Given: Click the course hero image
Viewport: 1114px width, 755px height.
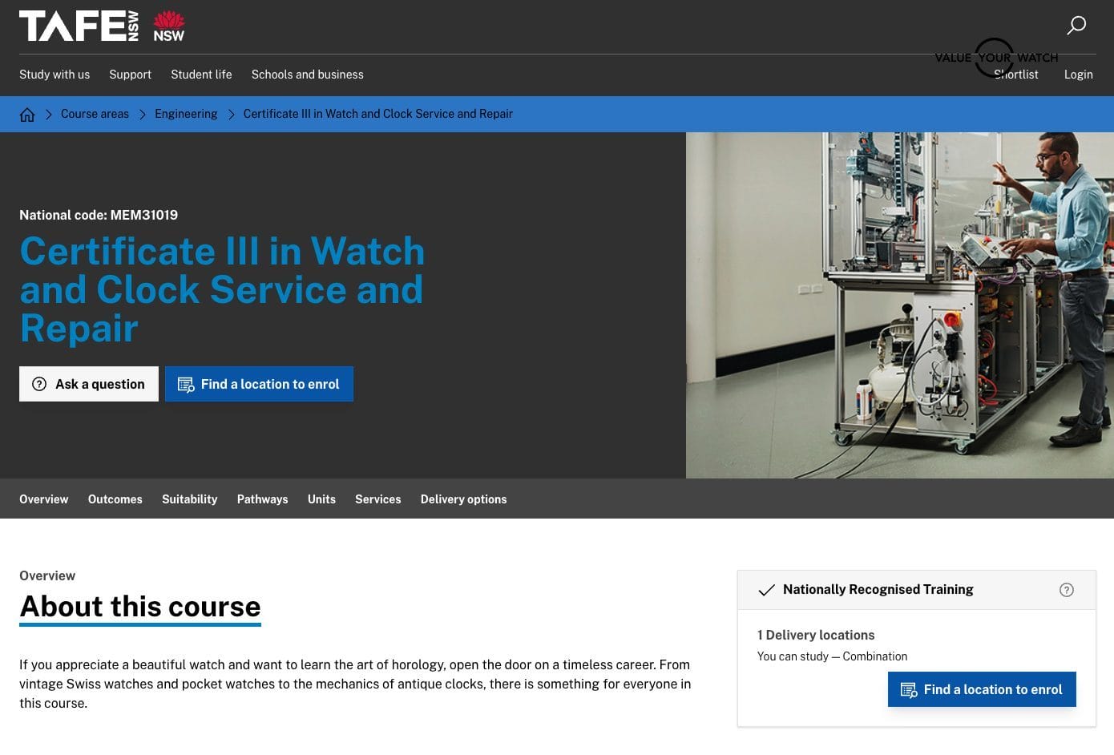Looking at the screenshot, I should 899,305.
